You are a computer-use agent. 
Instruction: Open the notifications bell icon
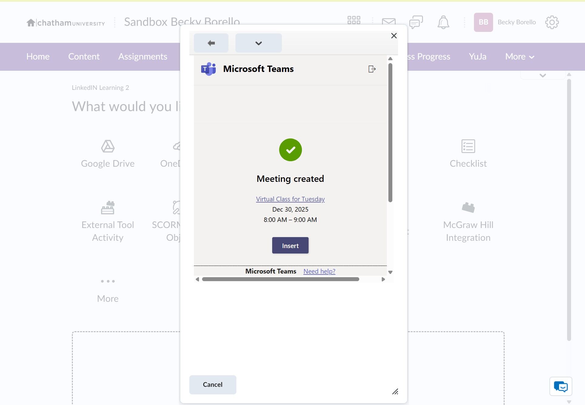pyautogui.click(x=443, y=22)
